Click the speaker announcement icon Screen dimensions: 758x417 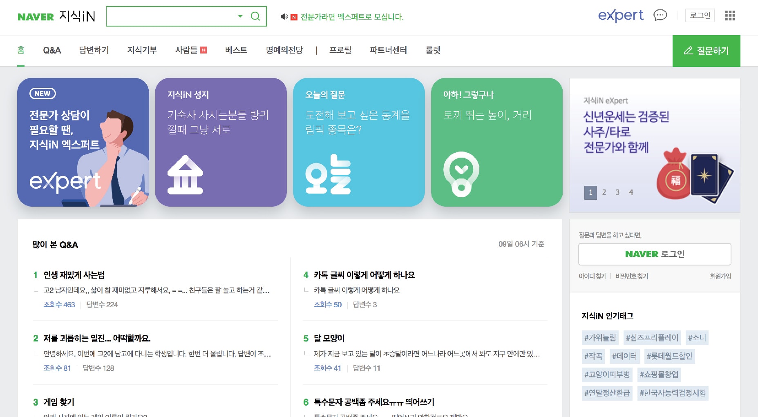(284, 17)
